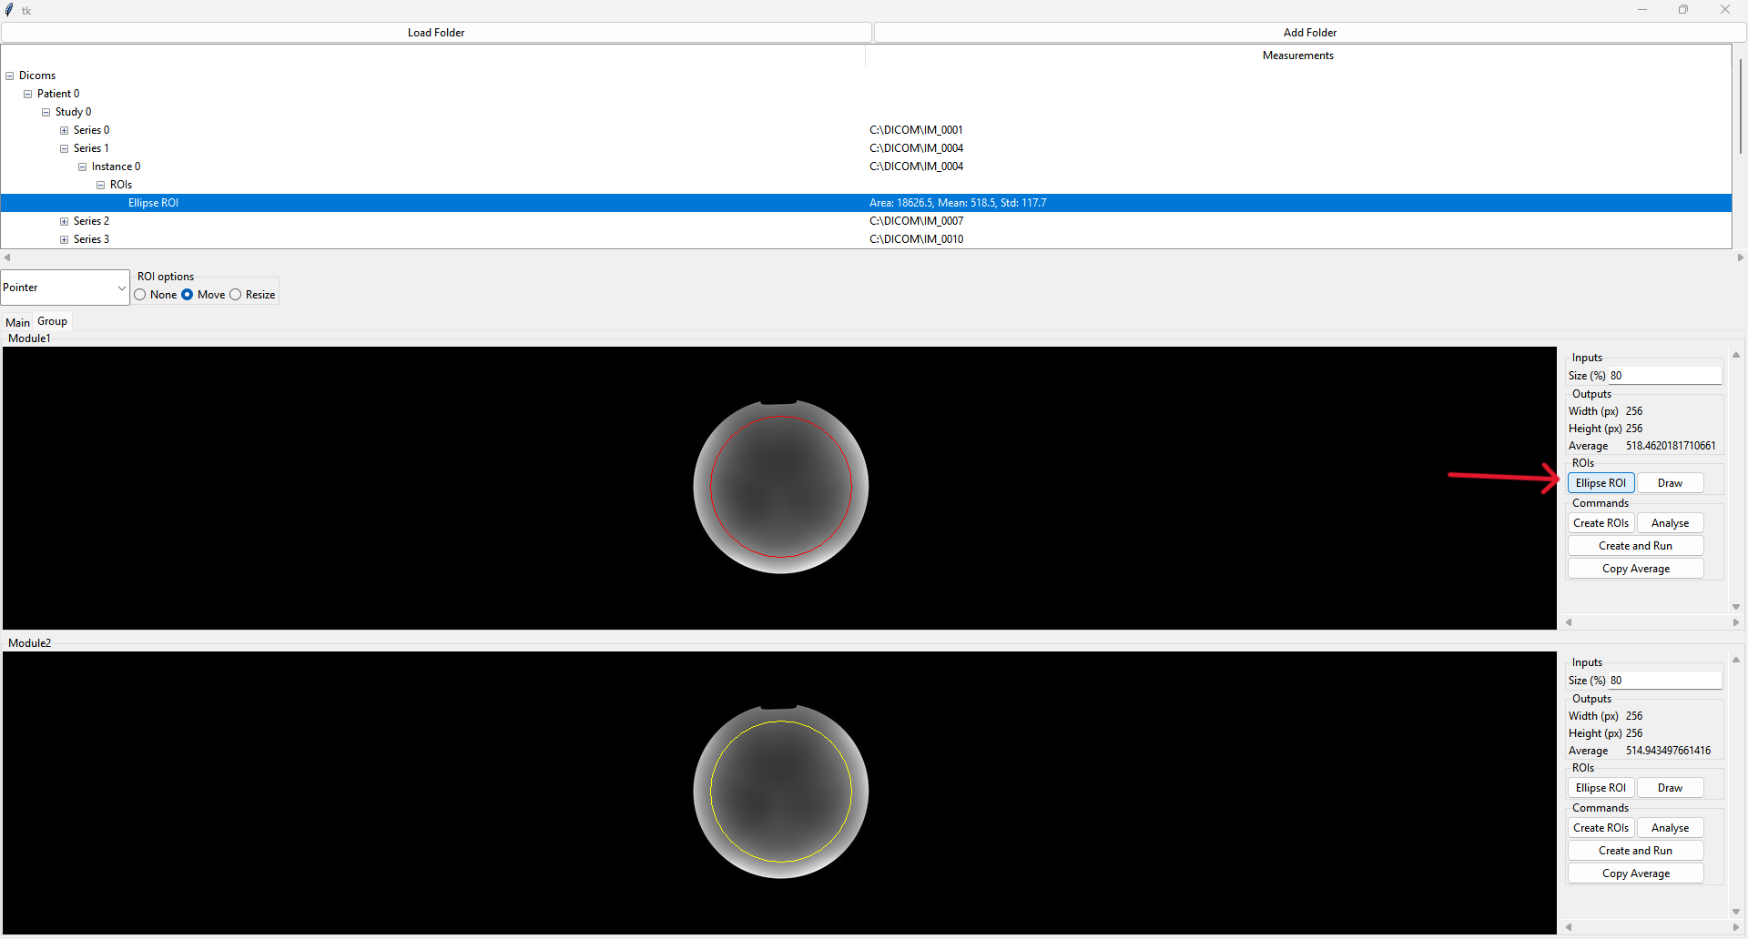This screenshot has height=939, width=1748.
Task: Click the tk feather window icon
Action: click(x=9, y=10)
